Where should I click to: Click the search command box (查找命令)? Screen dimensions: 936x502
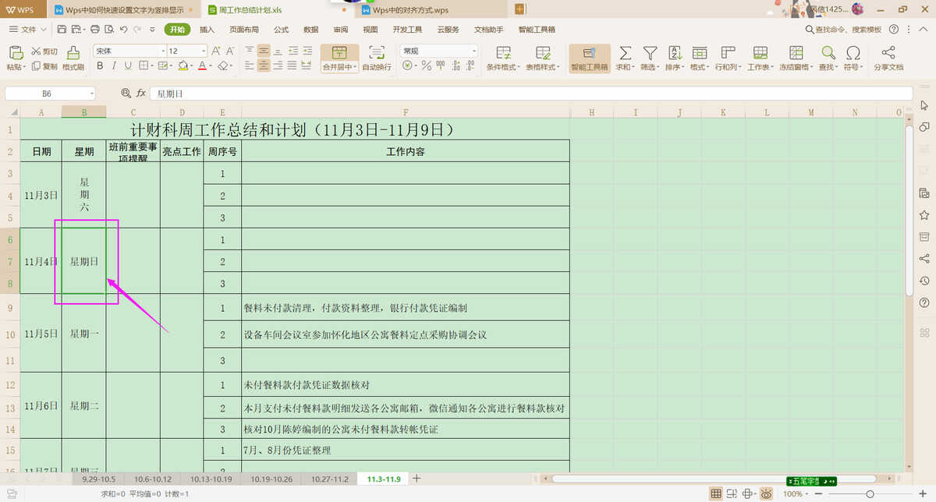click(843, 29)
